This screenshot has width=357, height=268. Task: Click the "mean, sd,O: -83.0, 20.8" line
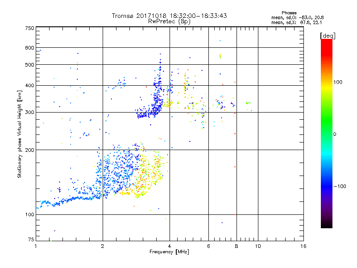[297, 17]
